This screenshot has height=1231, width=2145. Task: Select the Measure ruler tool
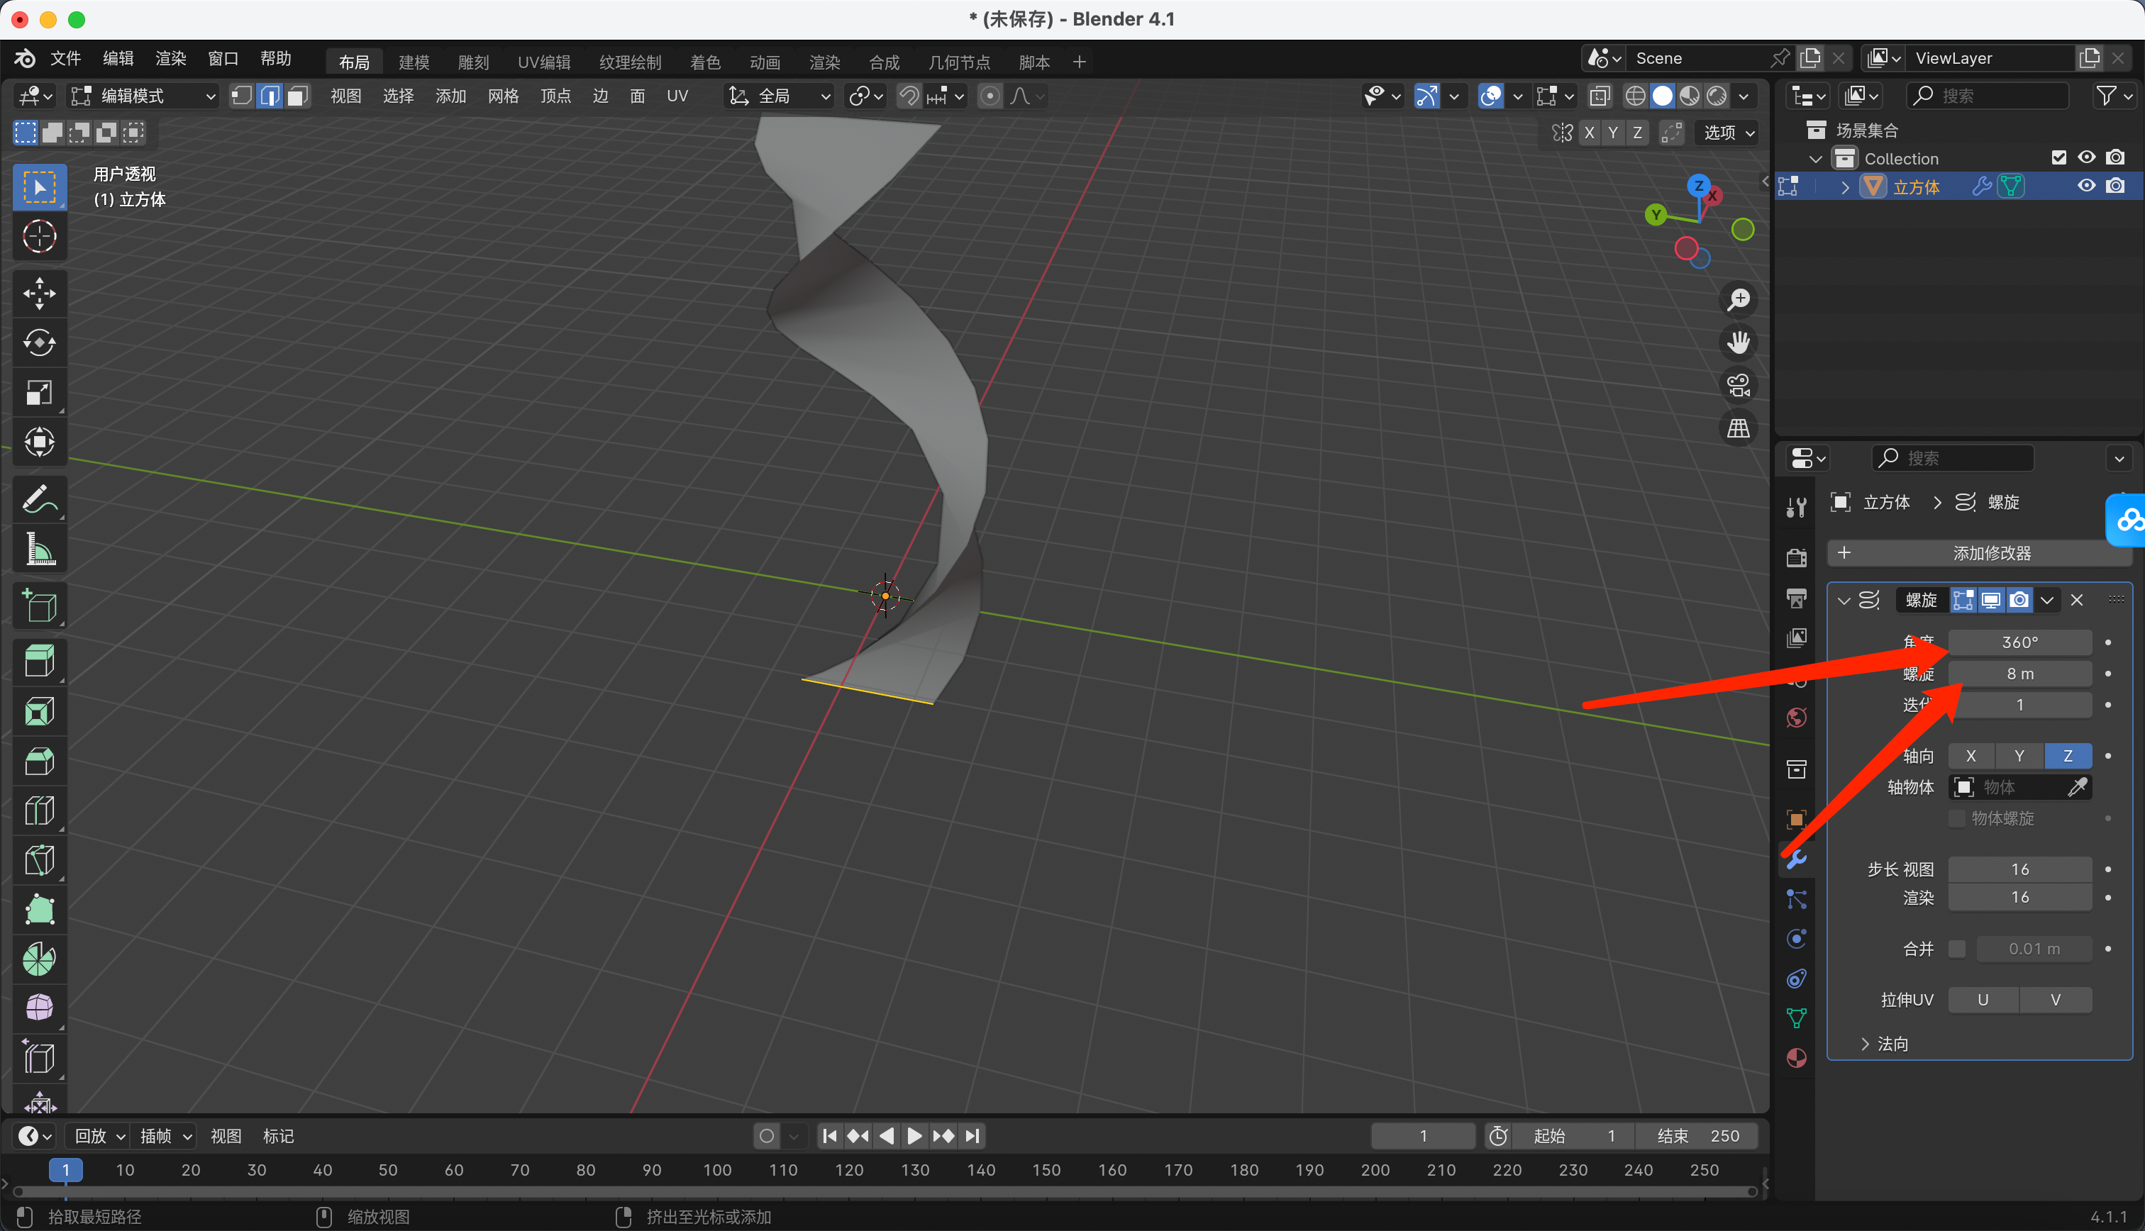[39, 550]
